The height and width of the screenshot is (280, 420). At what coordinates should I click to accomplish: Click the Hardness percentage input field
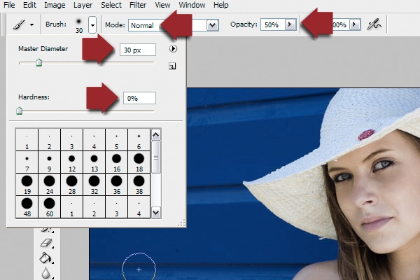tap(139, 99)
